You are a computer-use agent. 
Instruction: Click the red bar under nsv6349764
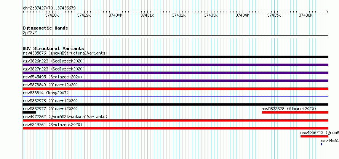[x=175, y=128]
